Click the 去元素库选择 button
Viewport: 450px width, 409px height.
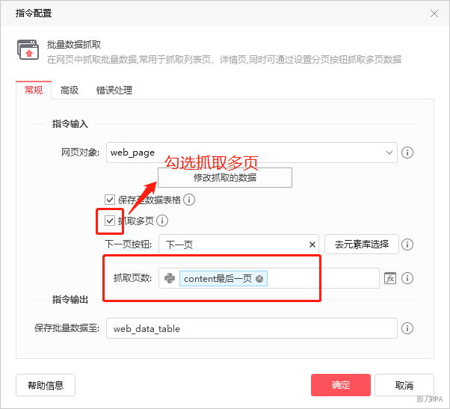pyautogui.click(x=362, y=245)
